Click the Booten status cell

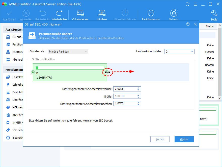point(209,65)
